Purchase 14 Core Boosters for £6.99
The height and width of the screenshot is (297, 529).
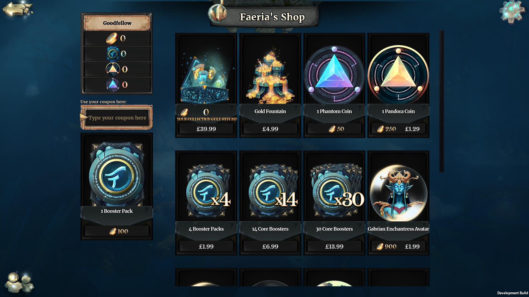point(270,246)
